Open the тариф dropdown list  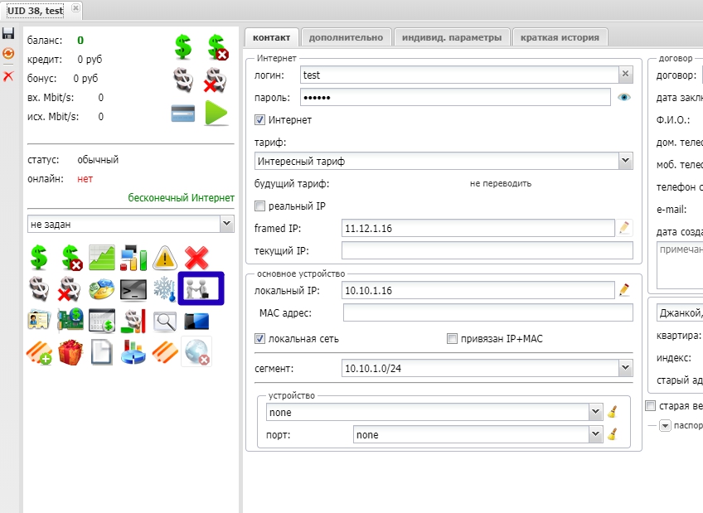[x=625, y=161]
